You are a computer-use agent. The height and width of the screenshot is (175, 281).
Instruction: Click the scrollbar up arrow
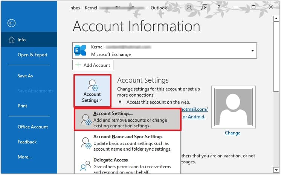click(x=276, y=19)
